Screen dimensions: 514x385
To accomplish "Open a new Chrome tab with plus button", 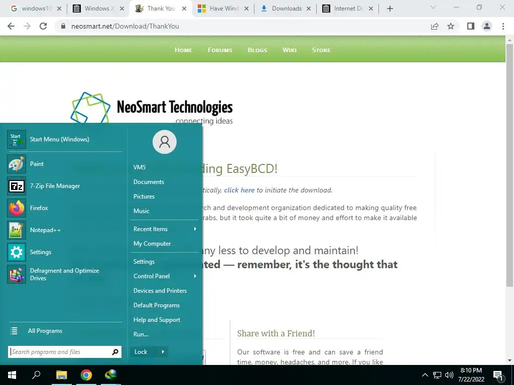I will tap(390, 9).
